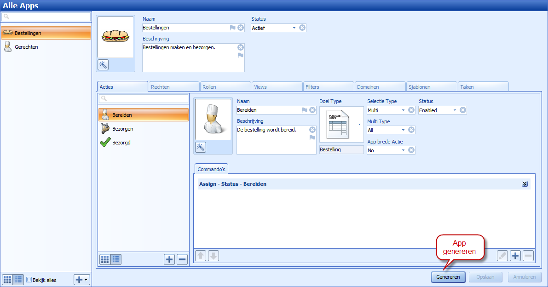Click the Opslaan button
Image resolution: width=548 pixels, height=287 pixels.
485,277
